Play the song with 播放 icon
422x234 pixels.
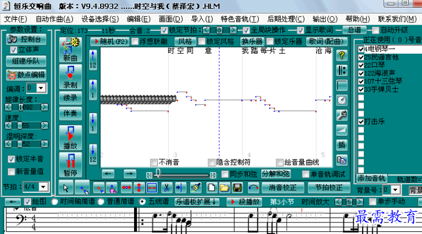point(70,138)
